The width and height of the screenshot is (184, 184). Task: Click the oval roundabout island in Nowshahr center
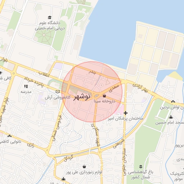pyautogui.click(x=97, y=96)
